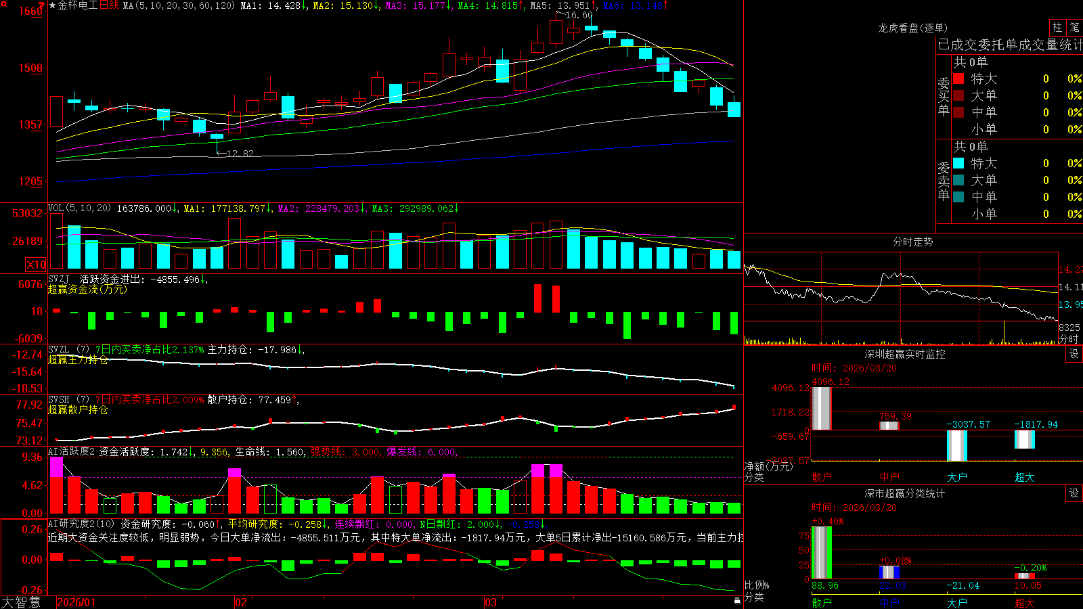
Task: Click the AI活跃度2 indicator name
Action: 71,452
